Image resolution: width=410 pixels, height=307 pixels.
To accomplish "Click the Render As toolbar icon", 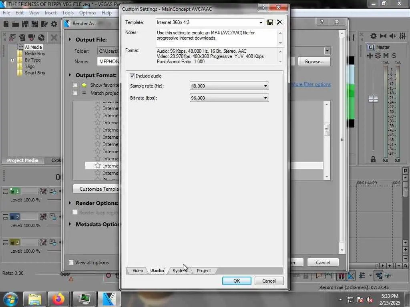I will pos(44,24).
